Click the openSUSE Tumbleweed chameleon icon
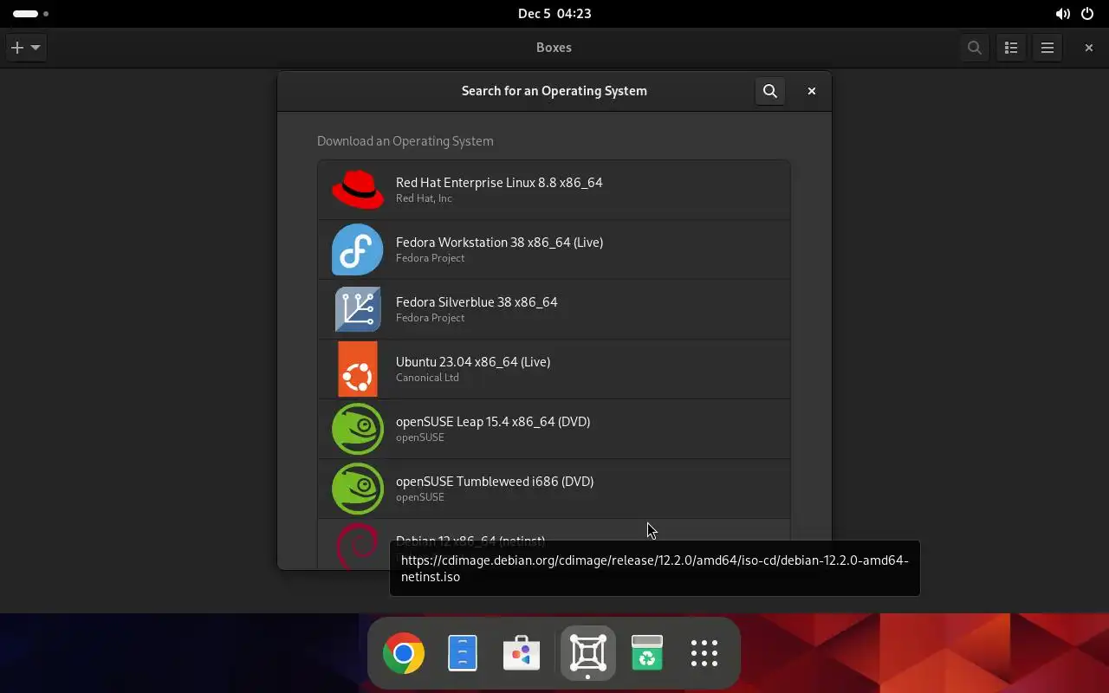The height and width of the screenshot is (693, 1109). point(358,489)
